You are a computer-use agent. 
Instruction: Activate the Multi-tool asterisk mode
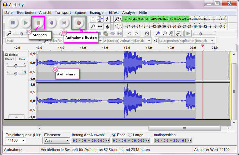pos(107,27)
